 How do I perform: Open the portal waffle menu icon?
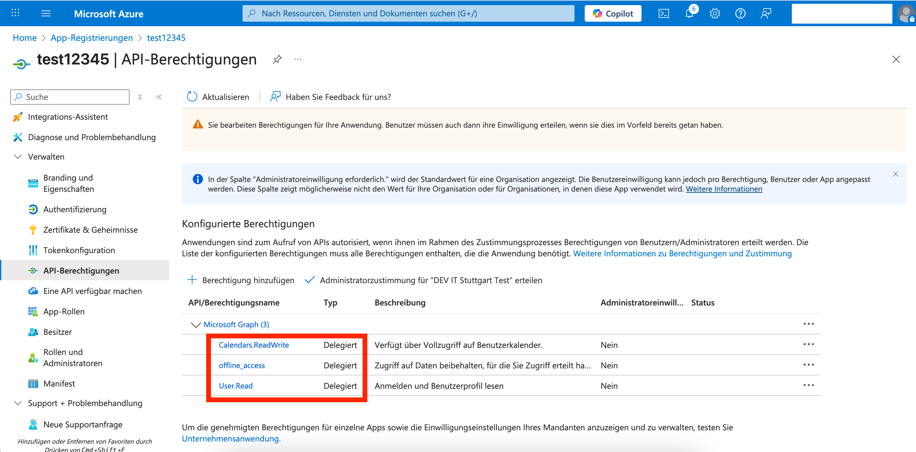15,13
